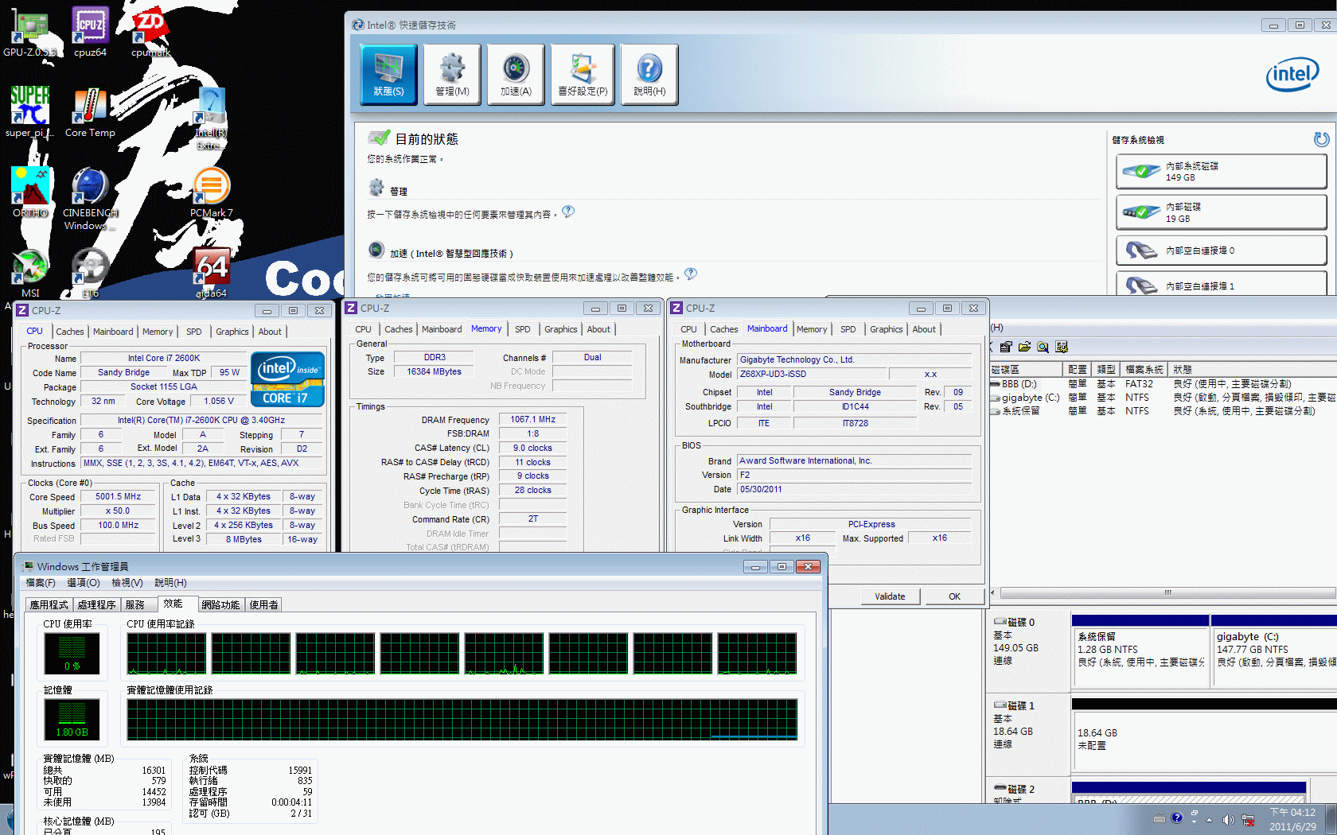1337x835 pixels.
Task: Switch to Mainboard tab in left CPU-Z window
Action: point(113,332)
